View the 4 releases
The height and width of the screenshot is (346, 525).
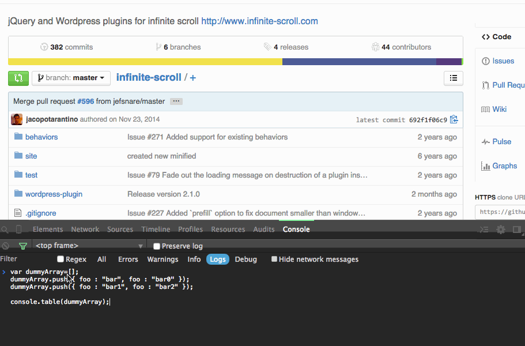click(x=286, y=47)
